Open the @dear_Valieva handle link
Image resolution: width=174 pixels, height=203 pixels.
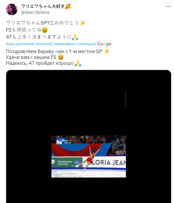(35, 12)
